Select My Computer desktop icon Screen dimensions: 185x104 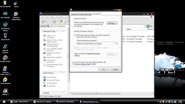5,15
